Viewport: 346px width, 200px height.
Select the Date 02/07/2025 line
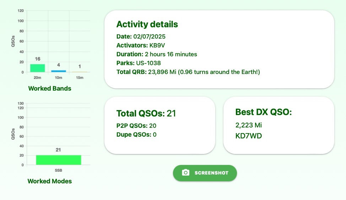pyautogui.click(x=141, y=36)
